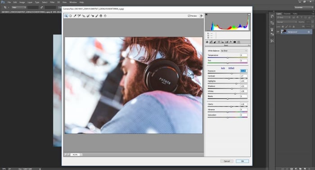This screenshot has height=170, width=315.
Task: Select the Zoom tool in Camera Raw
Action: click(x=66, y=16)
